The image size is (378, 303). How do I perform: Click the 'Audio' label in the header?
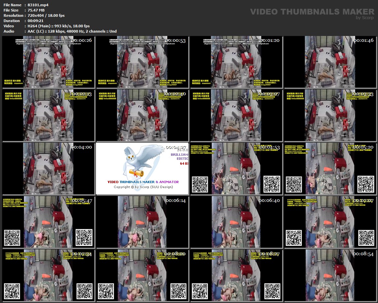tap(9, 31)
